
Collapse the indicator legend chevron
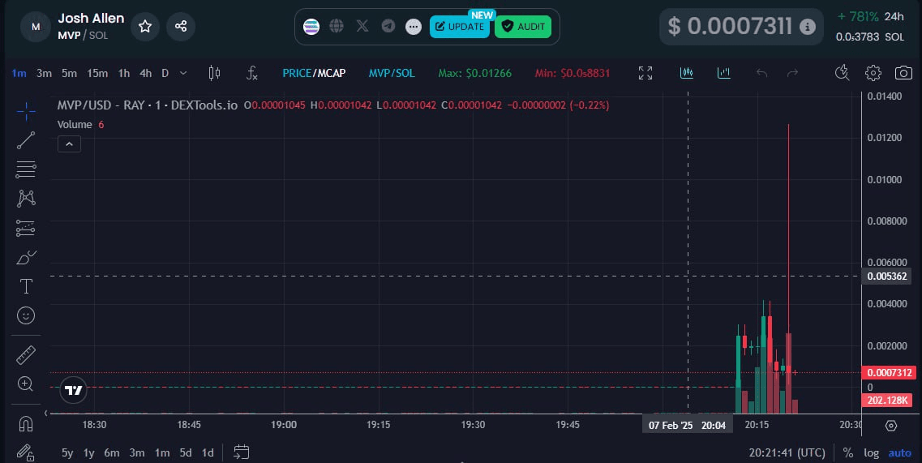click(x=70, y=144)
